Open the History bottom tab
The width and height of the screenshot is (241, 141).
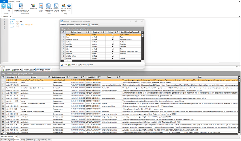point(23,140)
